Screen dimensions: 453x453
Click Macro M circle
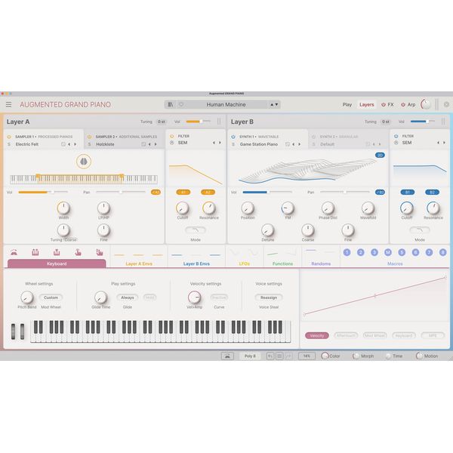(x=388, y=252)
